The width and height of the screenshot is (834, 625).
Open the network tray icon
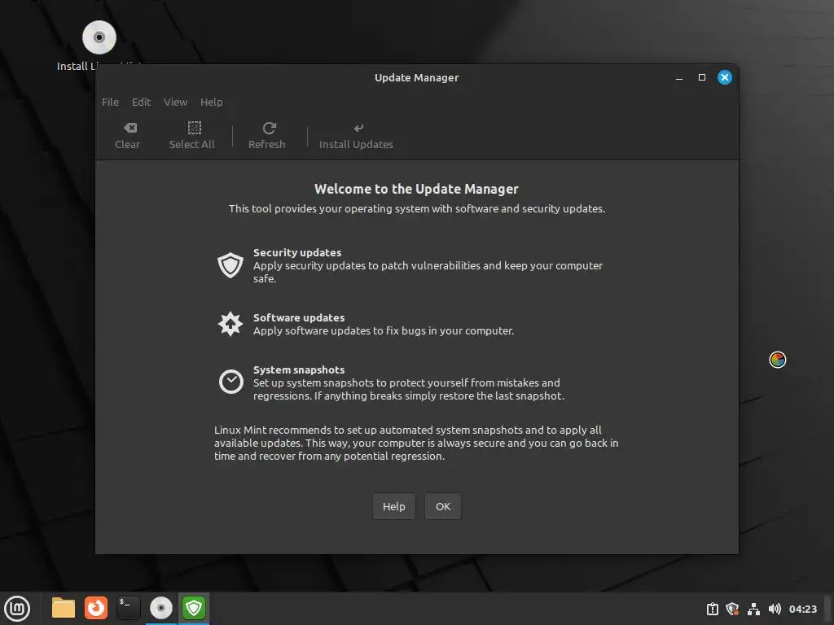tap(753, 609)
